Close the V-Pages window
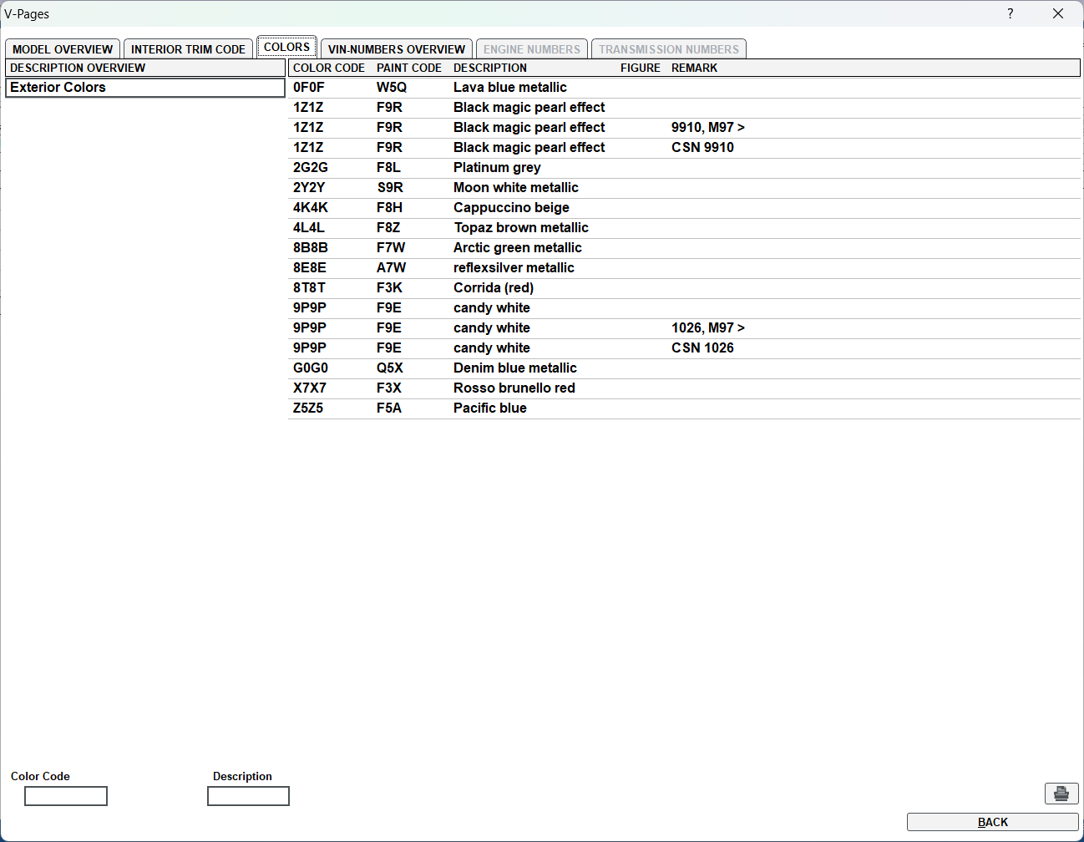Screen dimensions: 1084x842 pyautogui.click(x=1057, y=13)
